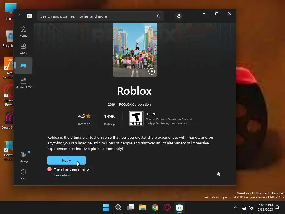Close the Microsoft Store window
Screen dimensions: 285x214
230,14
